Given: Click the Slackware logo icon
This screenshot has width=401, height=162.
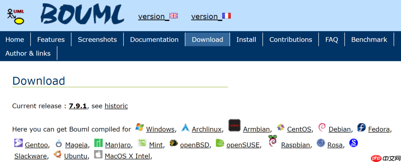Looking at the screenshot, I should pos(353,143).
